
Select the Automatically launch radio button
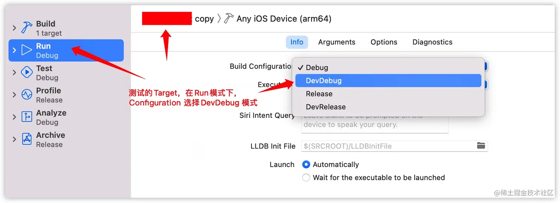306,164
